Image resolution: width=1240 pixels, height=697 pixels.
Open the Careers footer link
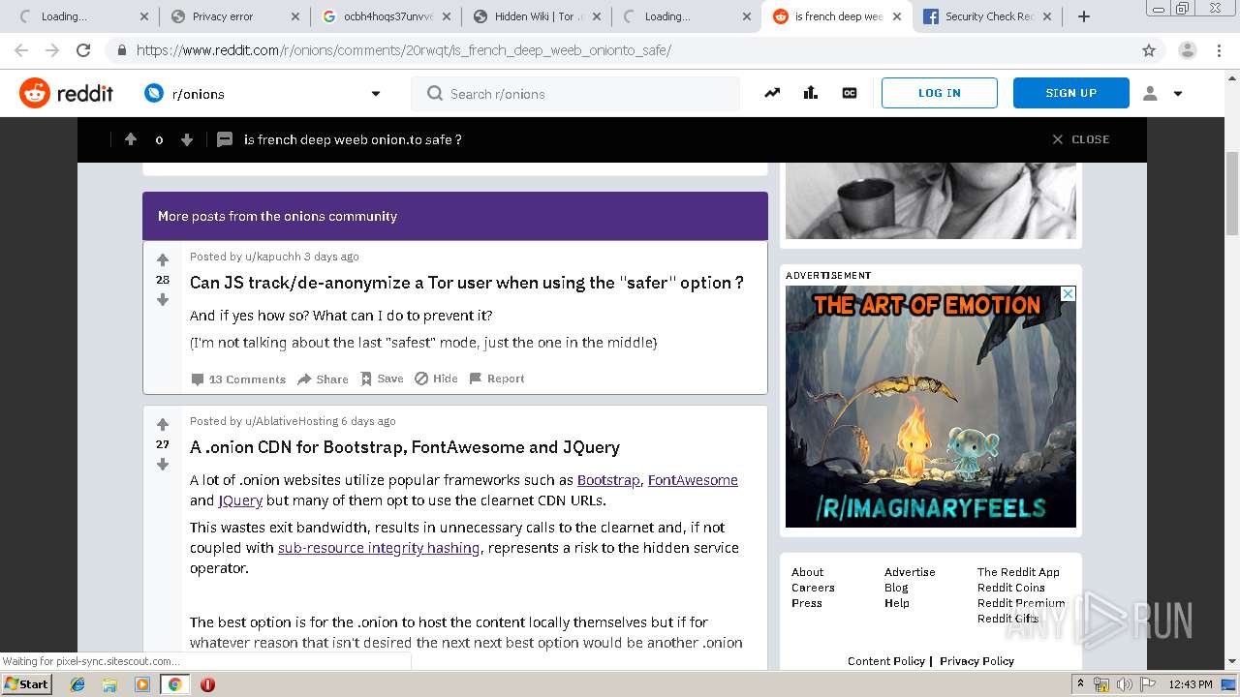coord(813,588)
